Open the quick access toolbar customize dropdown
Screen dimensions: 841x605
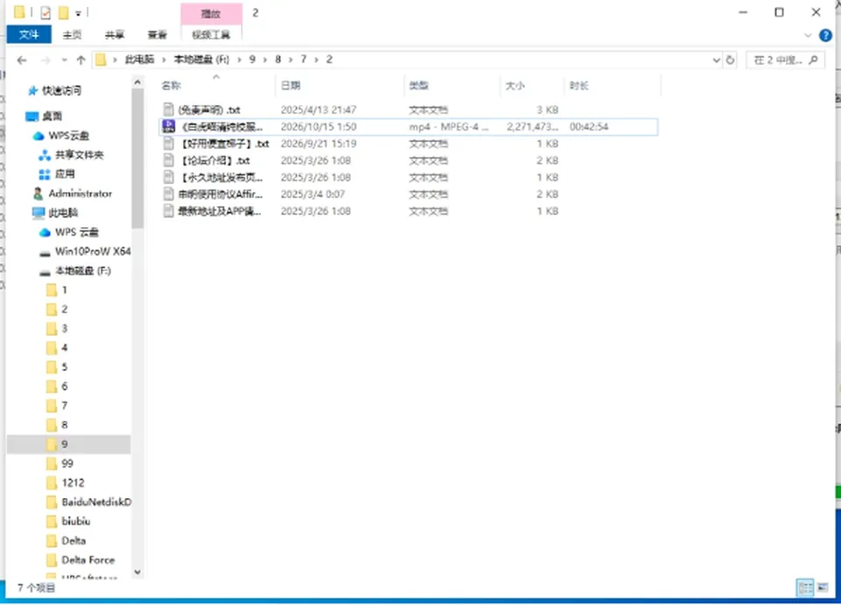tap(78, 13)
